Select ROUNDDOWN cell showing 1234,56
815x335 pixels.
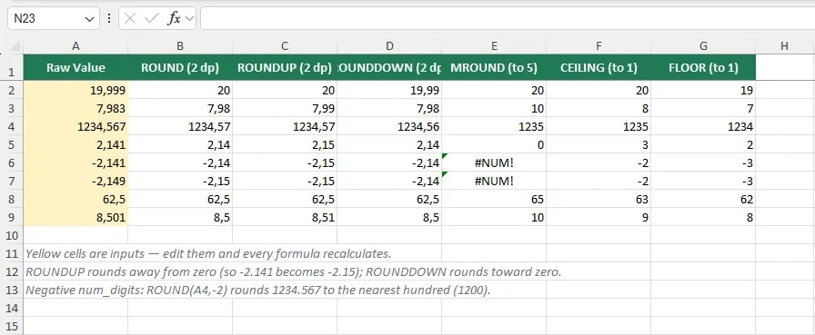coord(389,126)
